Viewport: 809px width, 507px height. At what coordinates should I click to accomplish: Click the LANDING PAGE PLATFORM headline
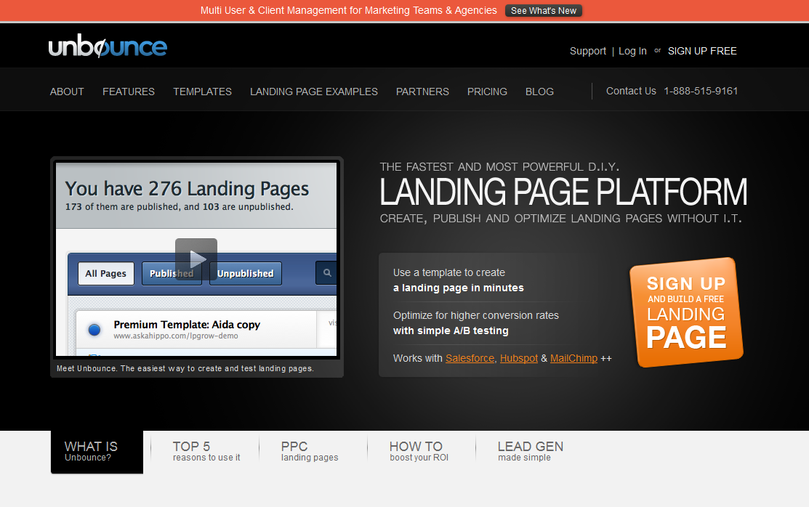[563, 192]
